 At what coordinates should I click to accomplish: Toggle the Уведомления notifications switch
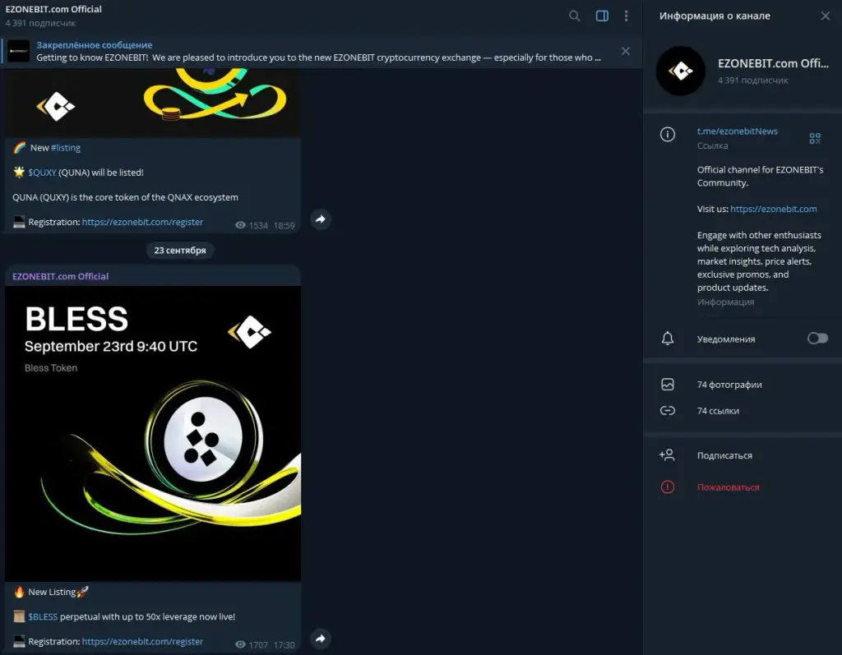coord(817,339)
